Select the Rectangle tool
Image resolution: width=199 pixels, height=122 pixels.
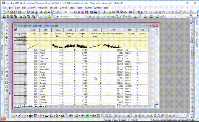[6, 71]
